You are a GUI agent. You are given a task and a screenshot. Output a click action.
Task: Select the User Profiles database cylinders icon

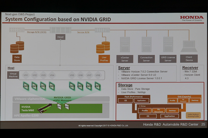(103, 47)
